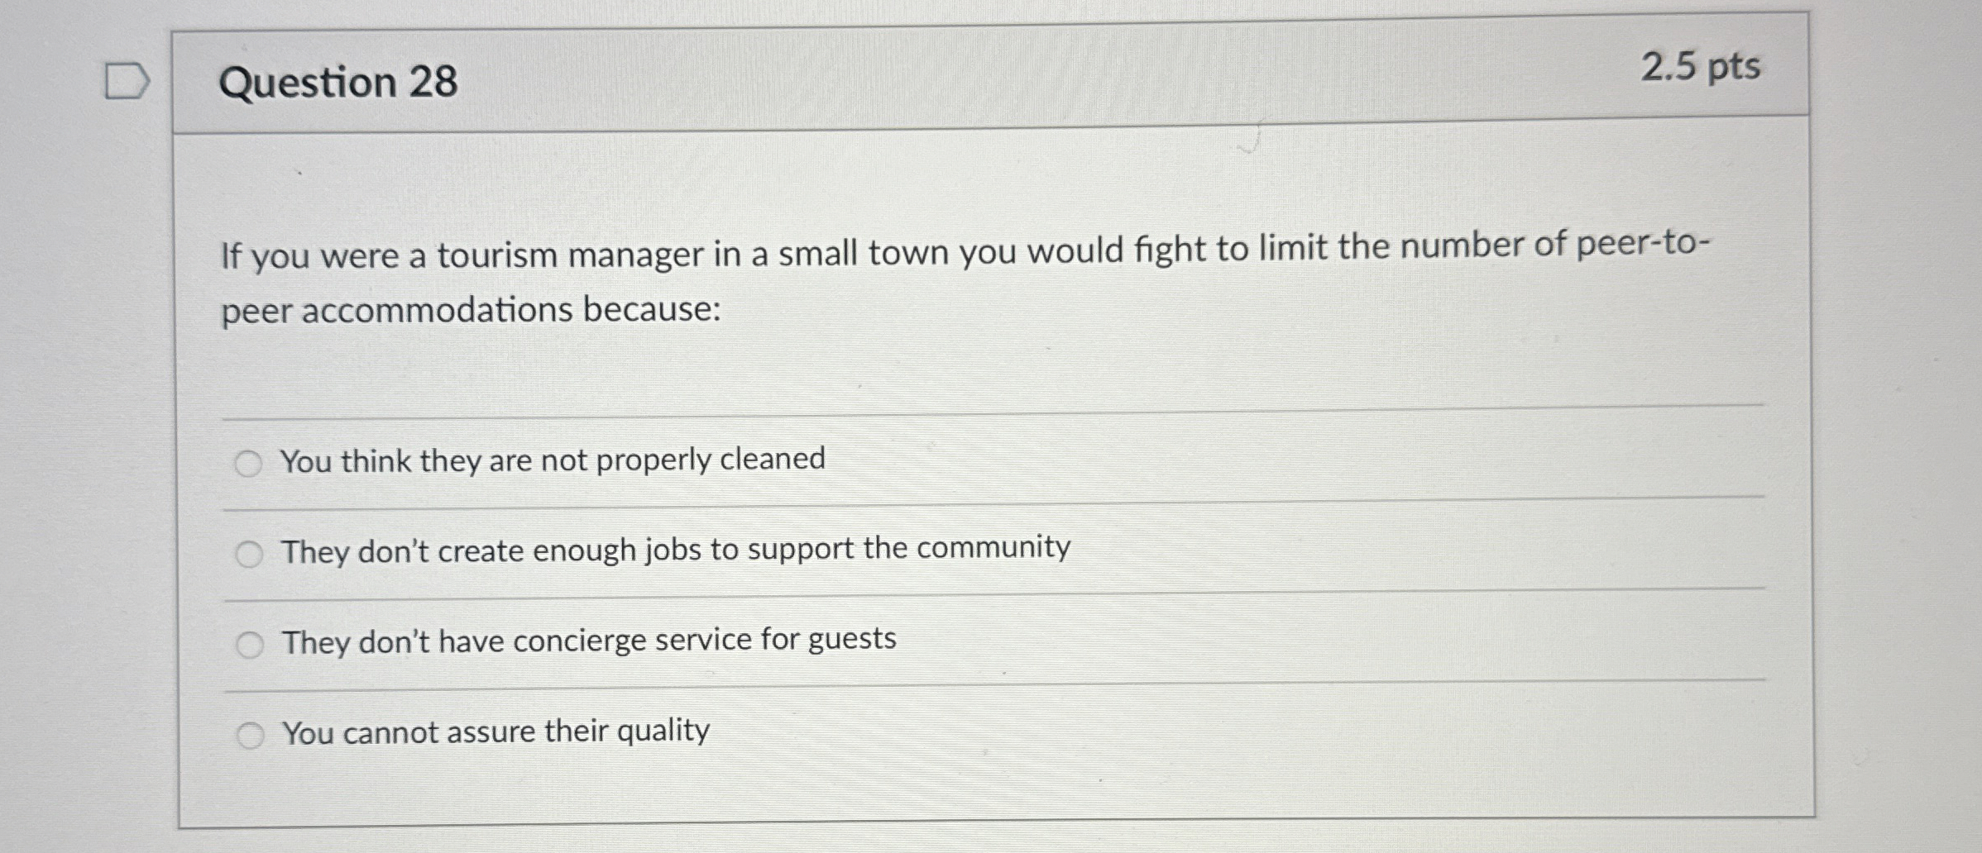
Task: Click the radio circle for the concierge option
Action: (249, 641)
